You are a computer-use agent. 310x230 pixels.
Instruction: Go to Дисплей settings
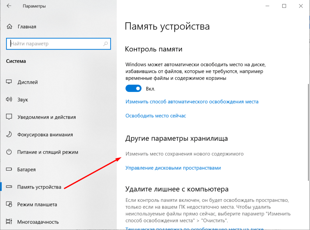pos(28,82)
